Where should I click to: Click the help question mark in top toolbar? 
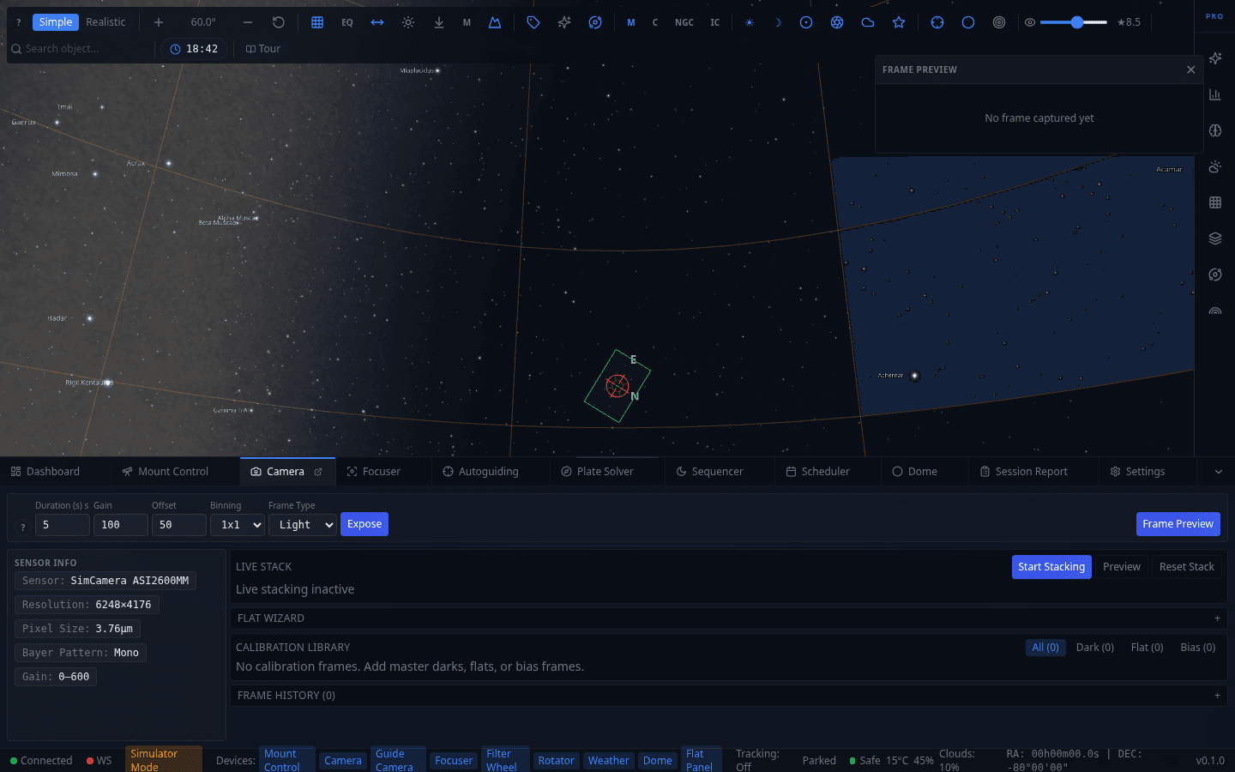tap(19, 22)
